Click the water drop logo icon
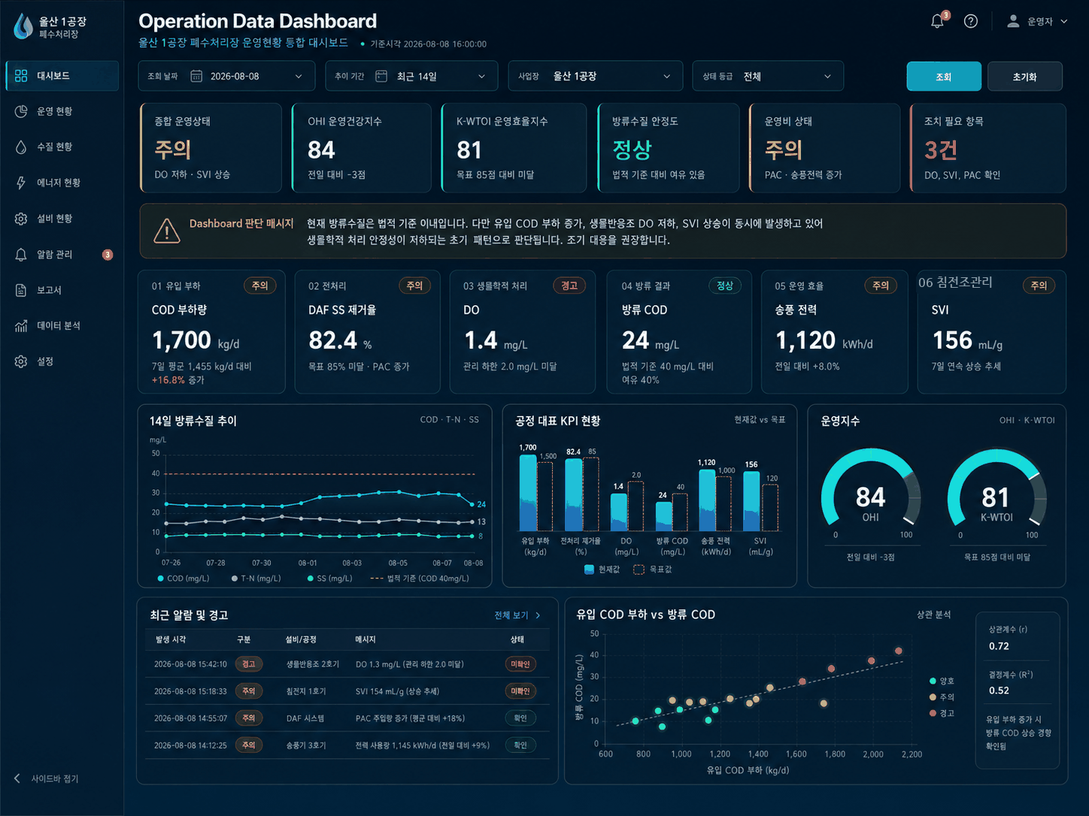 coord(24,26)
